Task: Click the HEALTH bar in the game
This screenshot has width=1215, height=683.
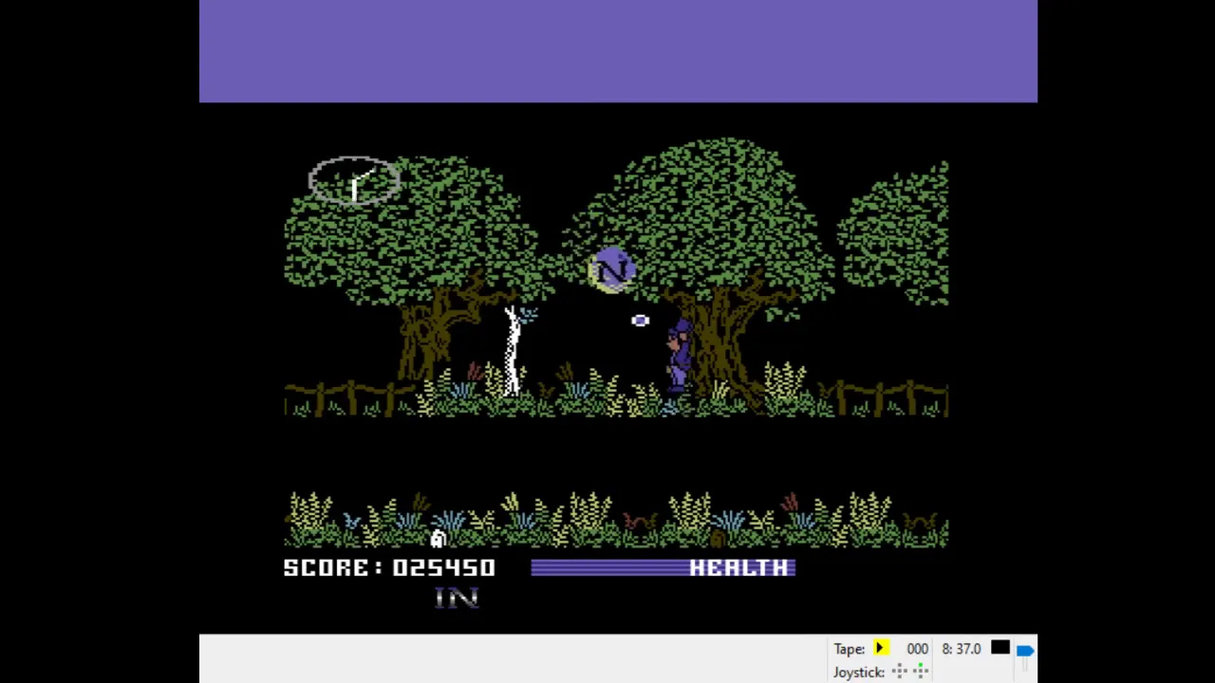Action: (x=663, y=567)
